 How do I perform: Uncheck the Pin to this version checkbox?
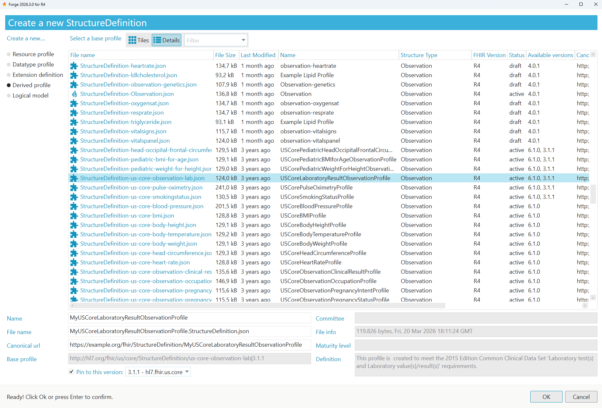(71, 372)
